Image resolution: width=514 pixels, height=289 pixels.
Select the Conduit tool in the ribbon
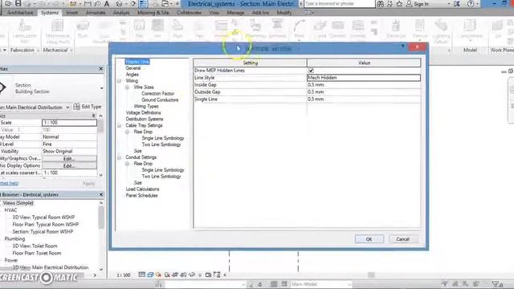coord(337,29)
